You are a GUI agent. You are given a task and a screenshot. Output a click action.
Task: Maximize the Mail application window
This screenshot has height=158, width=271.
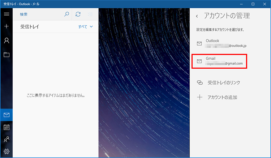(x=253, y=4)
